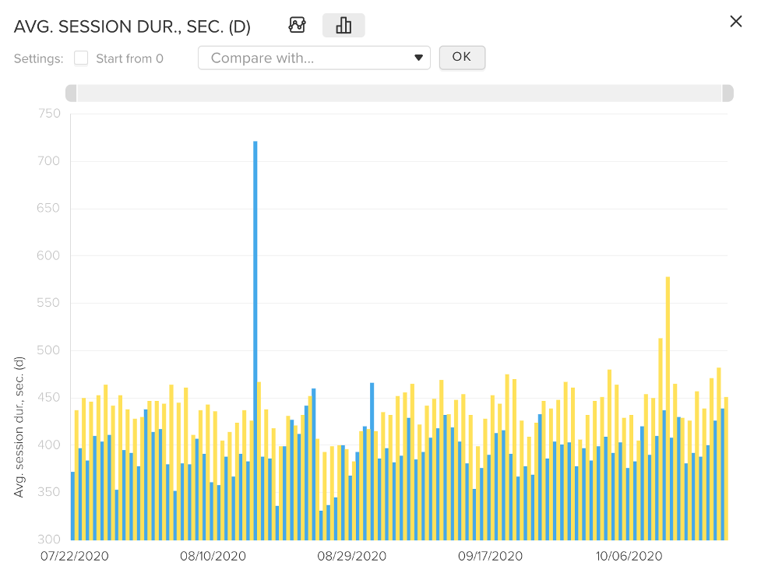Switch to the line chart view icon
This screenshot has width=761, height=580.
tap(297, 25)
